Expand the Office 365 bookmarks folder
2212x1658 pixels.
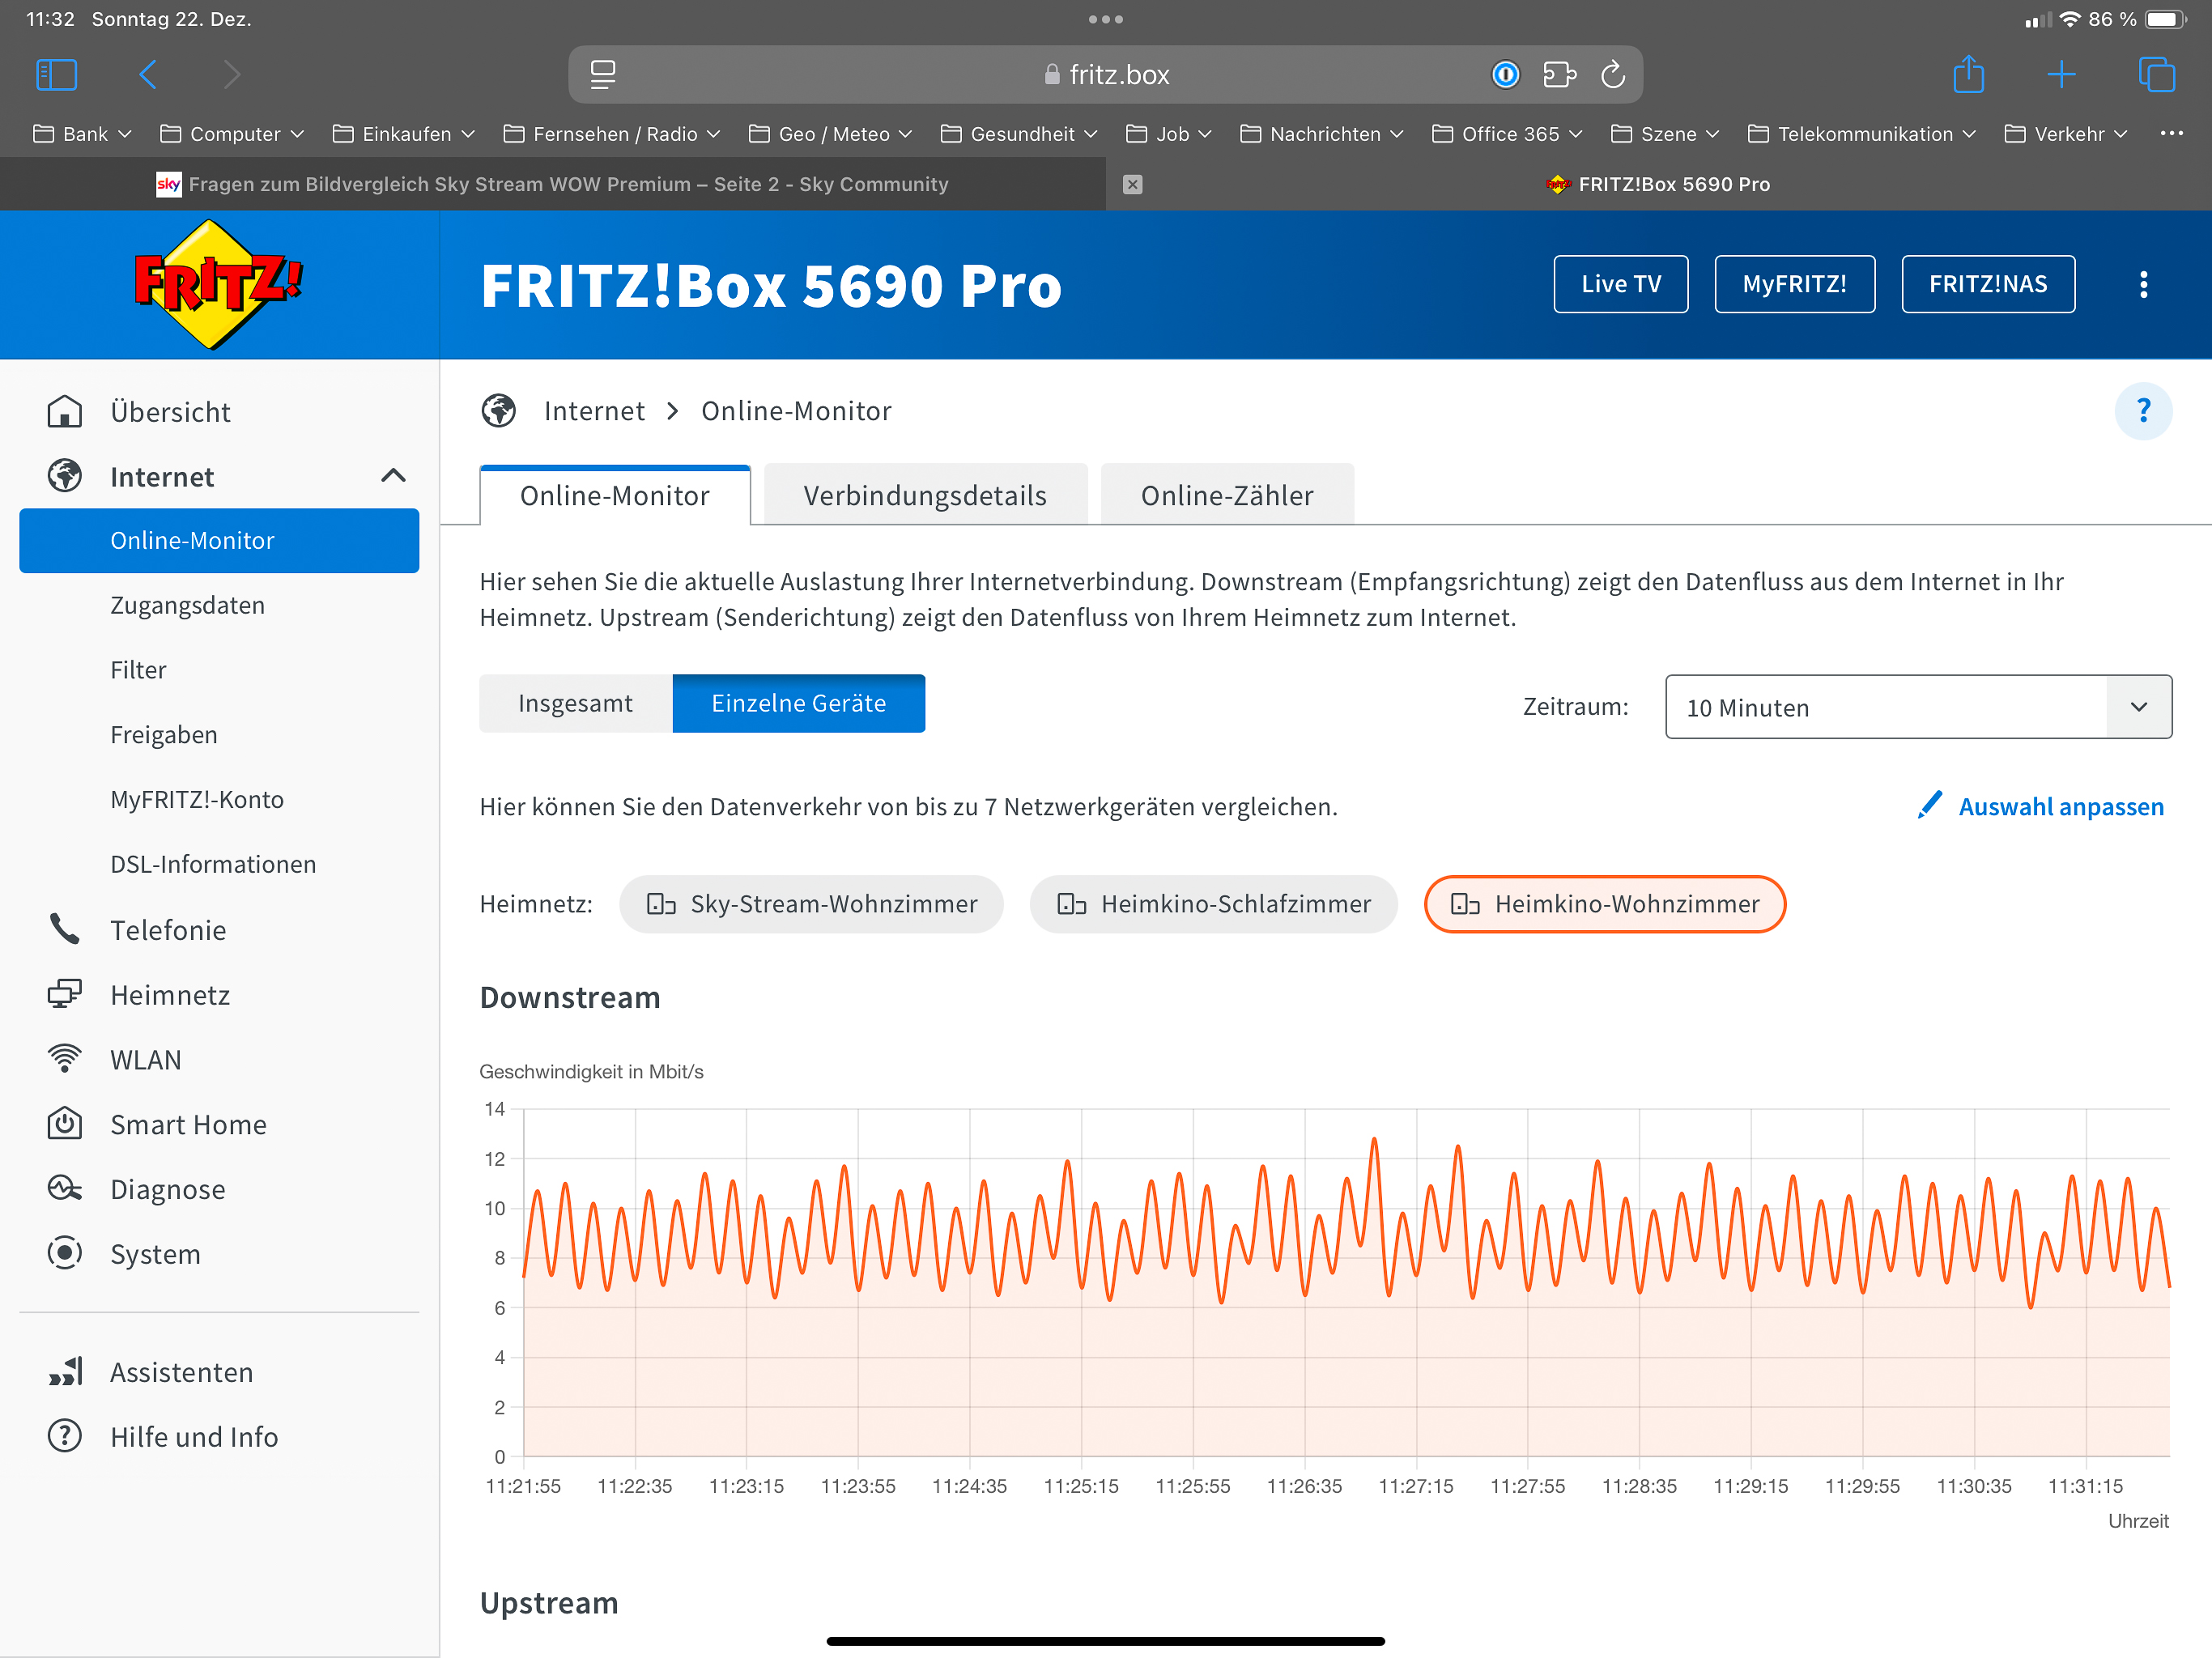(x=1507, y=134)
